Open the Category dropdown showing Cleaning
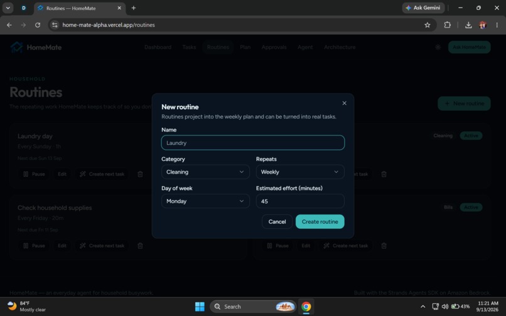The image size is (506, 316). click(205, 172)
